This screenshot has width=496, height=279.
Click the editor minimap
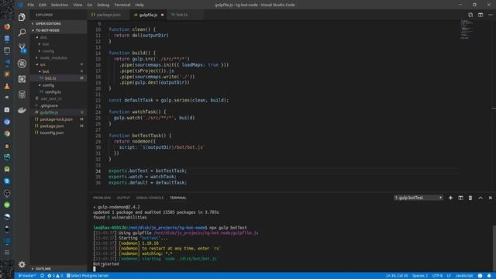click(468, 29)
